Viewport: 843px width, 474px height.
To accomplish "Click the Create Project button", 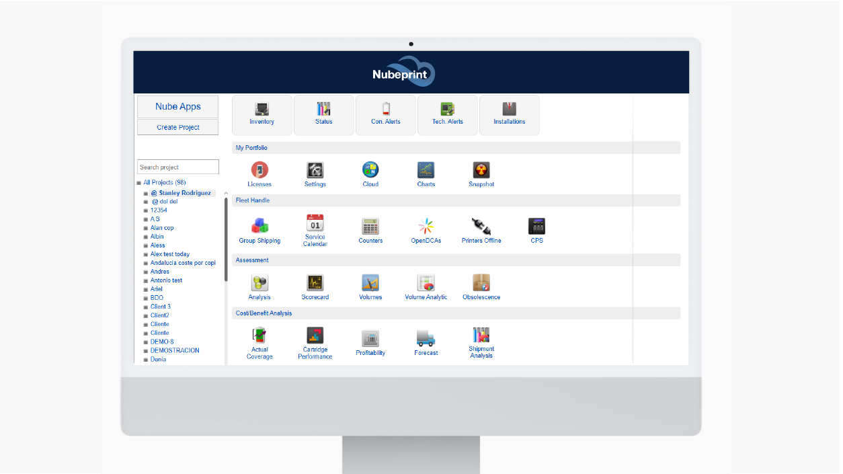I will [x=178, y=127].
